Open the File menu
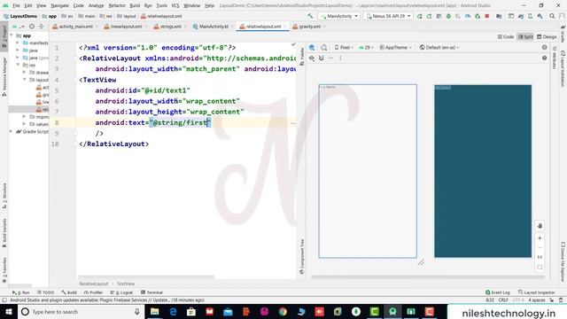The width and height of the screenshot is (567, 319). 16,5
